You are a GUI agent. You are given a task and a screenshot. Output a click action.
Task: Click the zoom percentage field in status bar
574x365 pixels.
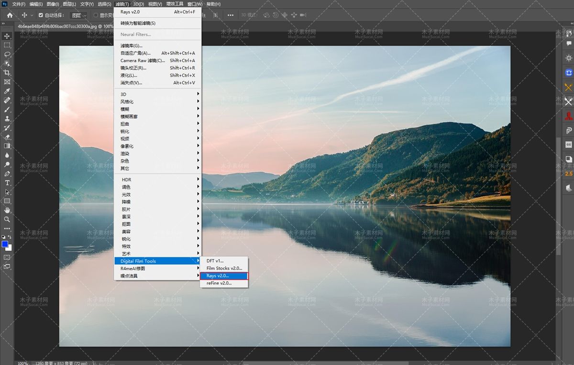(22, 363)
